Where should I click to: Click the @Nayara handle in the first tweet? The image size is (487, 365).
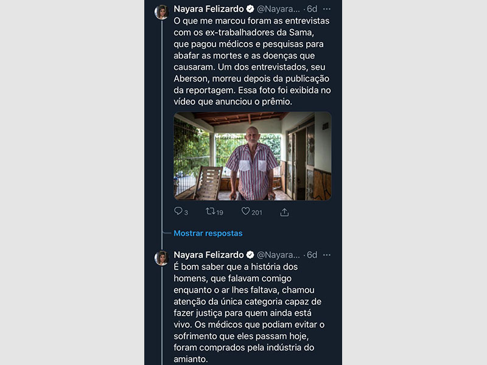(278, 9)
